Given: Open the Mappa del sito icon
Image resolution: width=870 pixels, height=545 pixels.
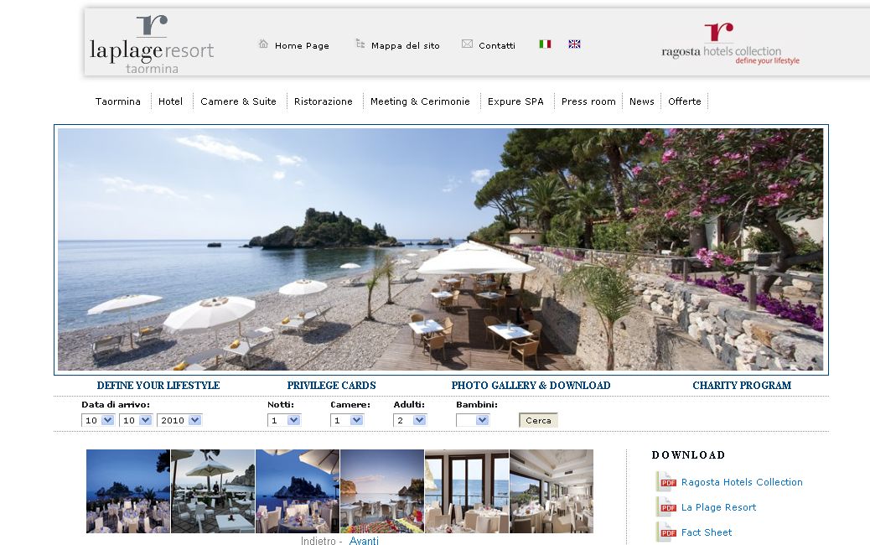Looking at the screenshot, I should tap(361, 43).
